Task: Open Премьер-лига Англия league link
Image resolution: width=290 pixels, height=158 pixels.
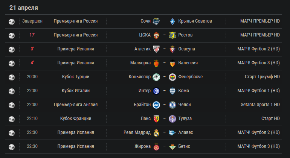Action: (x=76, y=105)
